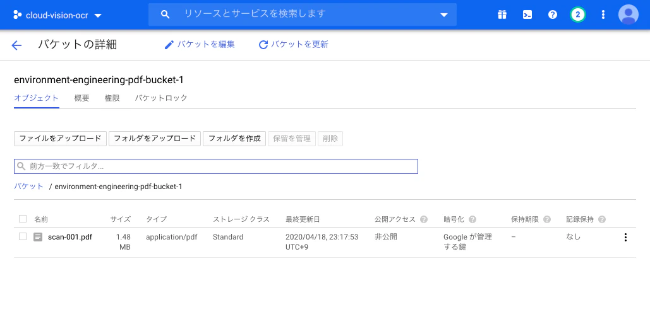Screen dimensions: 650x312
Task: Switch to the 概要 tab
Action: point(81,98)
